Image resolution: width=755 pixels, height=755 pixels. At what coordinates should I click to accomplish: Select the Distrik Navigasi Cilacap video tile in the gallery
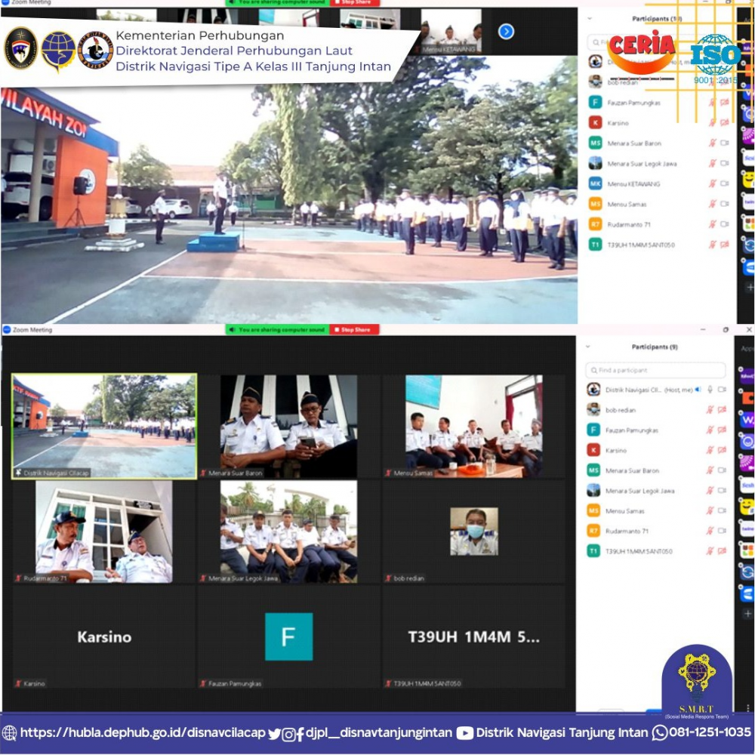(x=104, y=426)
